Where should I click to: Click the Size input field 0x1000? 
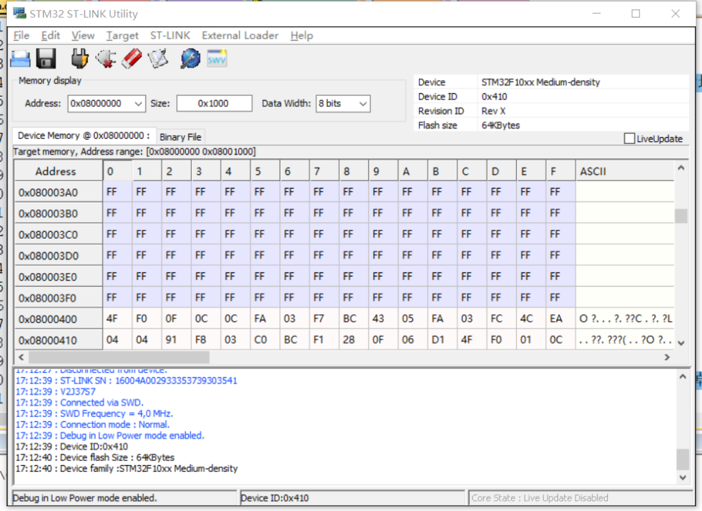(x=214, y=104)
